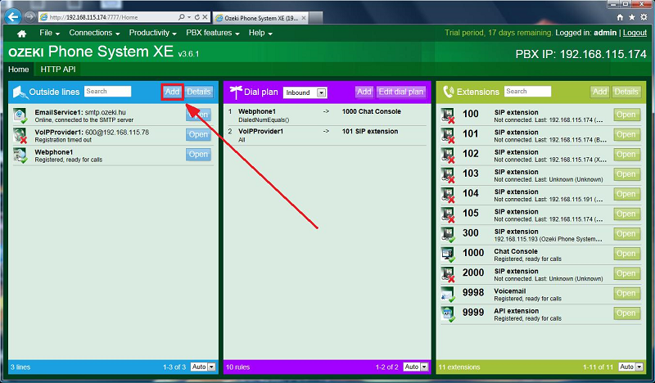Click the Logout link

(x=635, y=33)
